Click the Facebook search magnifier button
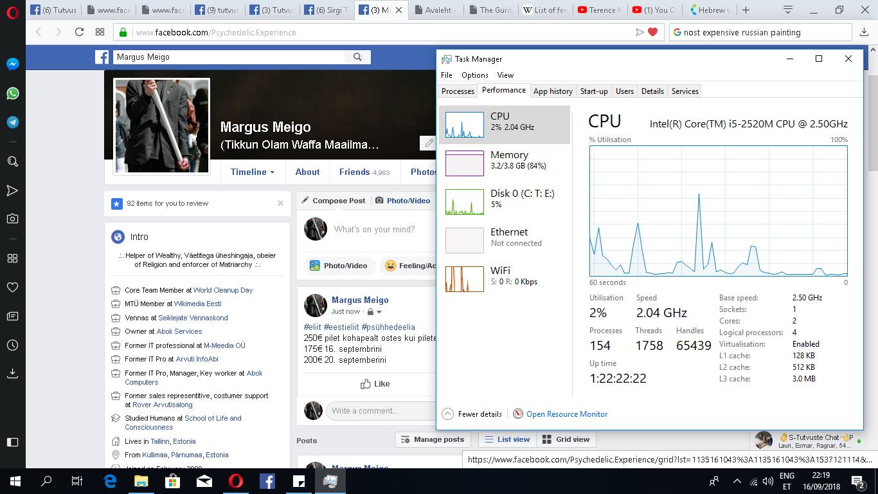Image resolution: width=878 pixels, height=494 pixels. coord(357,57)
